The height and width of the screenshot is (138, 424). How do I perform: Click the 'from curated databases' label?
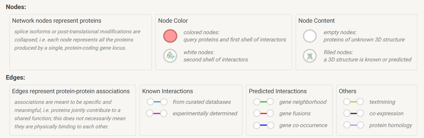202,102
